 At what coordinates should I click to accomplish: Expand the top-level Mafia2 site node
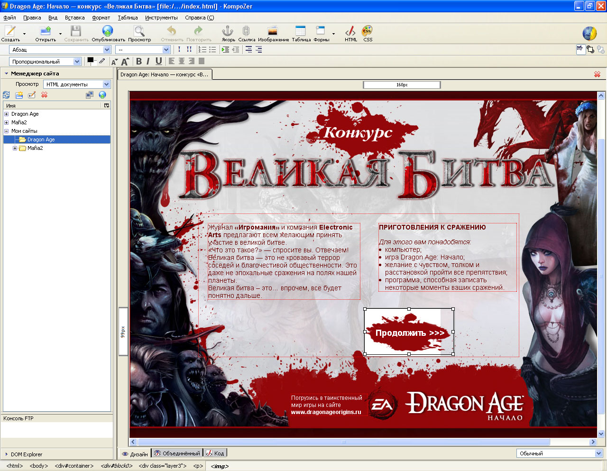pos(6,122)
